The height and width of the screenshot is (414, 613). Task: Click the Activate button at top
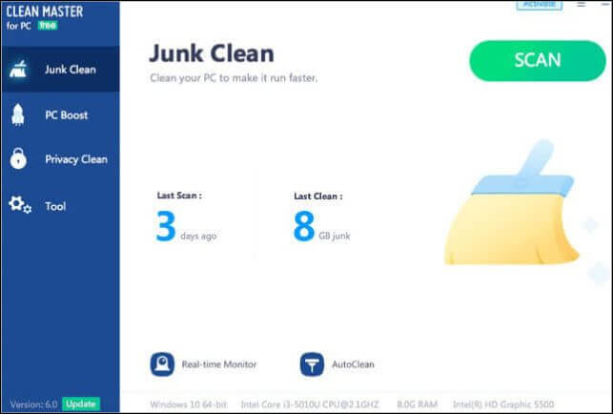[540, 5]
